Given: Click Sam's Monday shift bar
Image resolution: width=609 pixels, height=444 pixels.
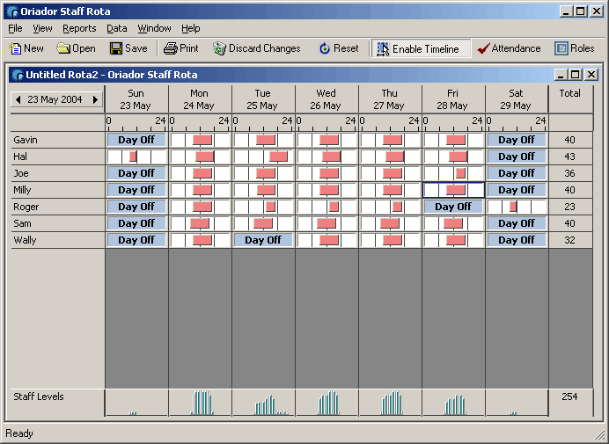Looking at the screenshot, I should point(200,223).
